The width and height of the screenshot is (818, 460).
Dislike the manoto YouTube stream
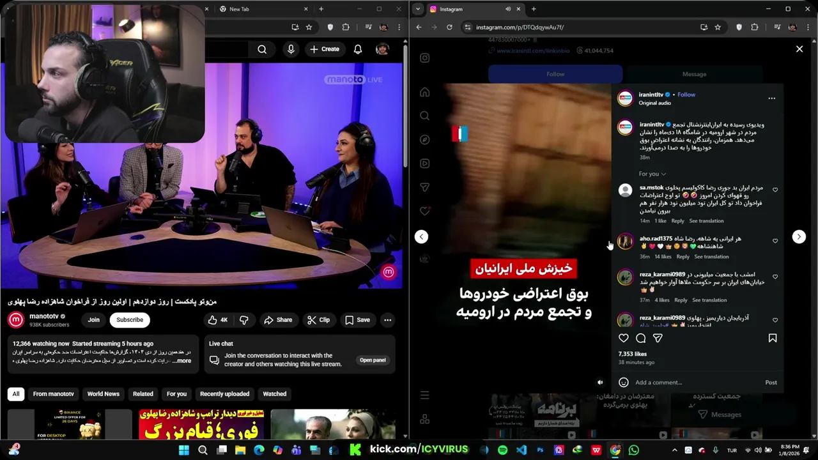point(243,320)
